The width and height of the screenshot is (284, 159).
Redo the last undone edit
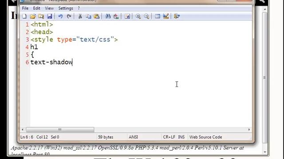[x=69, y=16]
